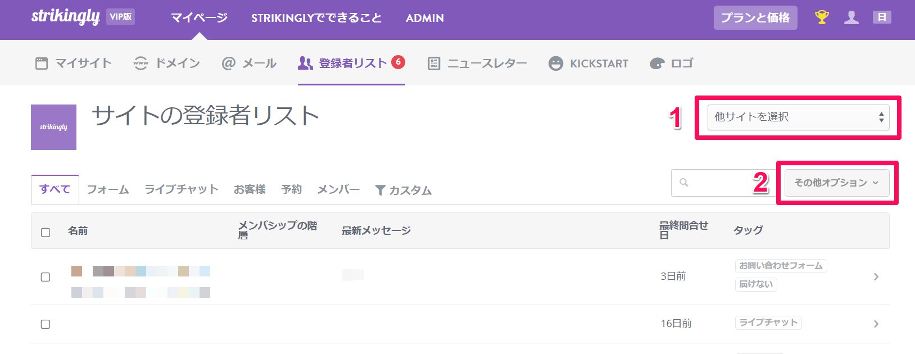Click the 16日前 date cell

point(676,324)
